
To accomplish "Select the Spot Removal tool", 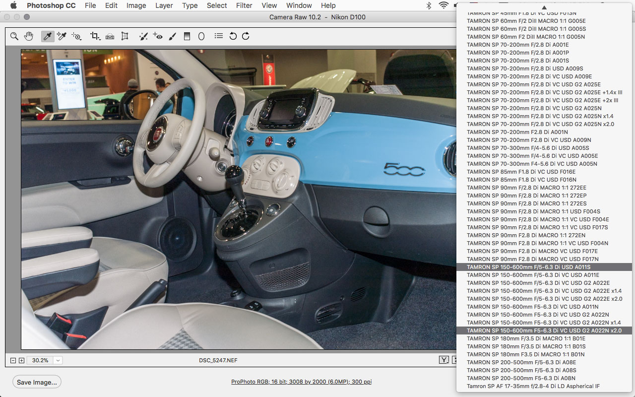I will point(143,36).
